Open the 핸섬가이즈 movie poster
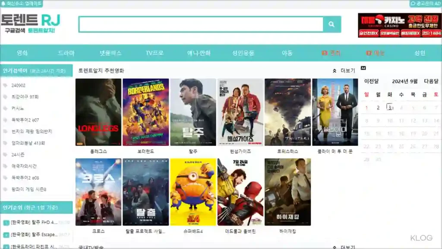The height and width of the screenshot is (249, 442). 240,112
